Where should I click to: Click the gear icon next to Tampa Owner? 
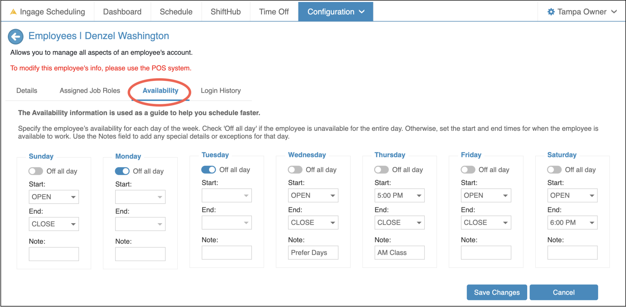tap(551, 12)
